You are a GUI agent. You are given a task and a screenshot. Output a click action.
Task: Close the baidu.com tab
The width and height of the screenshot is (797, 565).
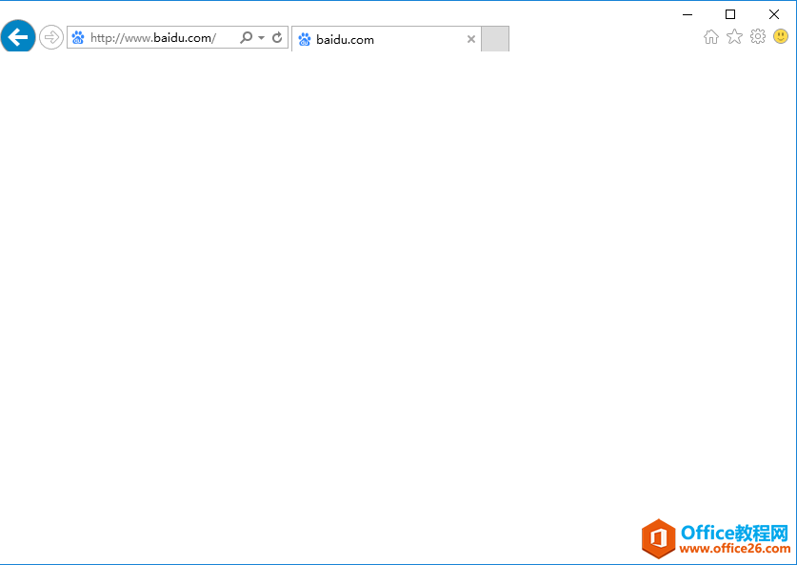click(470, 39)
